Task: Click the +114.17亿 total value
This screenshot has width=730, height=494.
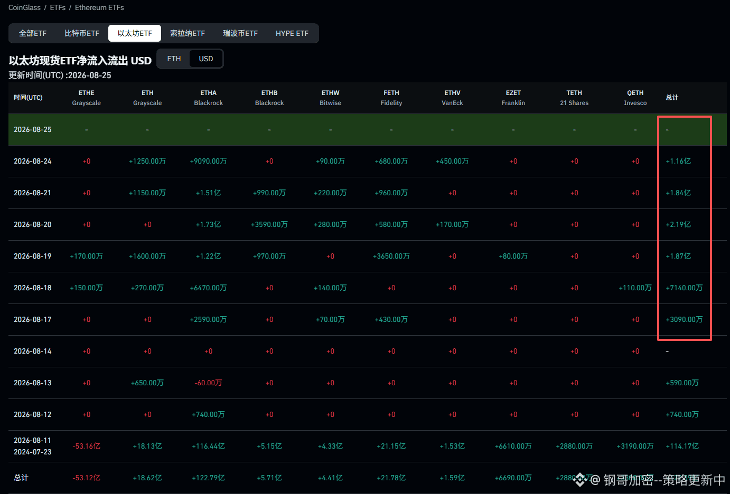Action: pos(682,446)
